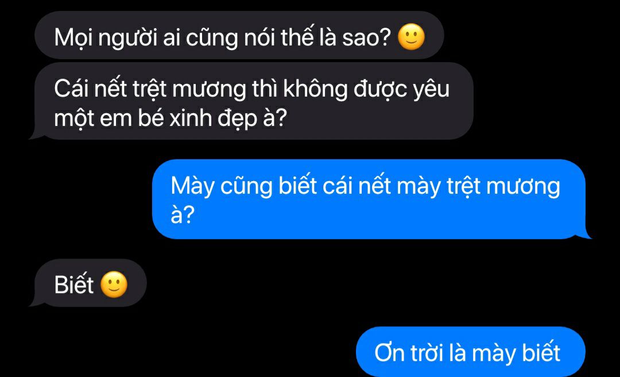Select the gray "Cái nết trệt mương" message bubble
Image resolution: width=620 pixels, height=377 pixels.
click(x=252, y=101)
